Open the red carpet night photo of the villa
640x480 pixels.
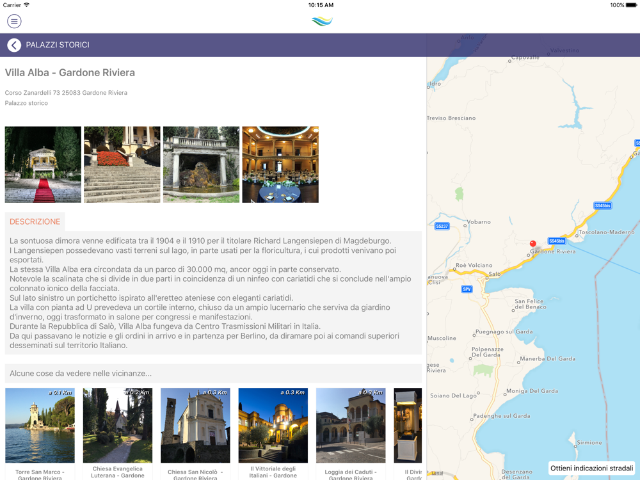pos(43,164)
